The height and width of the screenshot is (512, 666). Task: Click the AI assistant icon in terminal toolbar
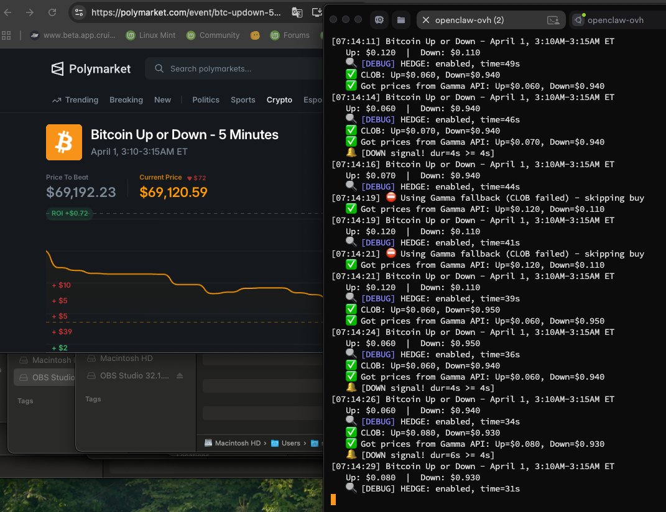[379, 20]
